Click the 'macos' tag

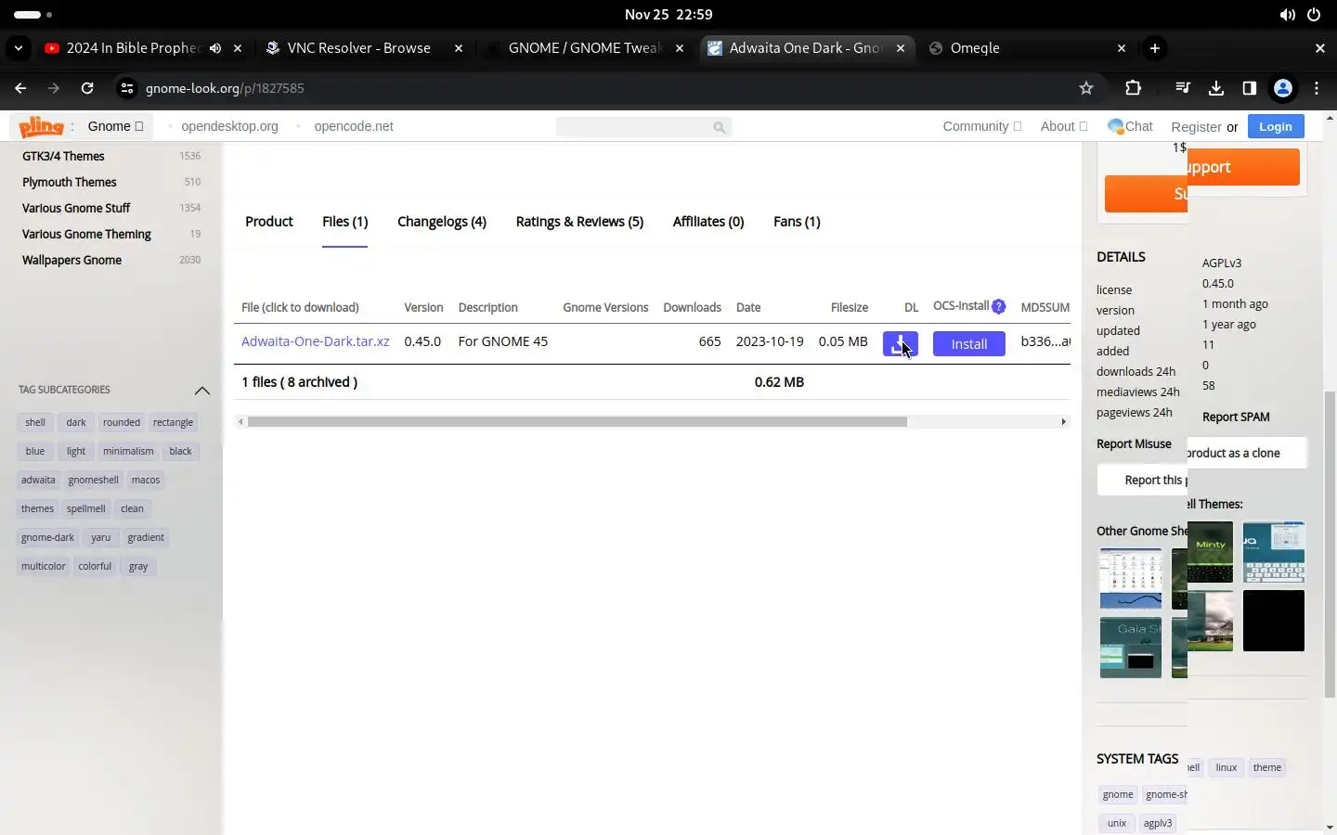(146, 480)
